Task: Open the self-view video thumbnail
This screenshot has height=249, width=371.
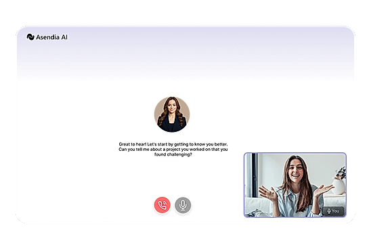Action: click(x=295, y=185)
